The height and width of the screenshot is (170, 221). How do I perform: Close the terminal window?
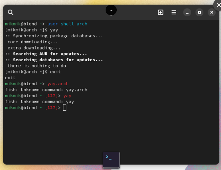point(212,12)
